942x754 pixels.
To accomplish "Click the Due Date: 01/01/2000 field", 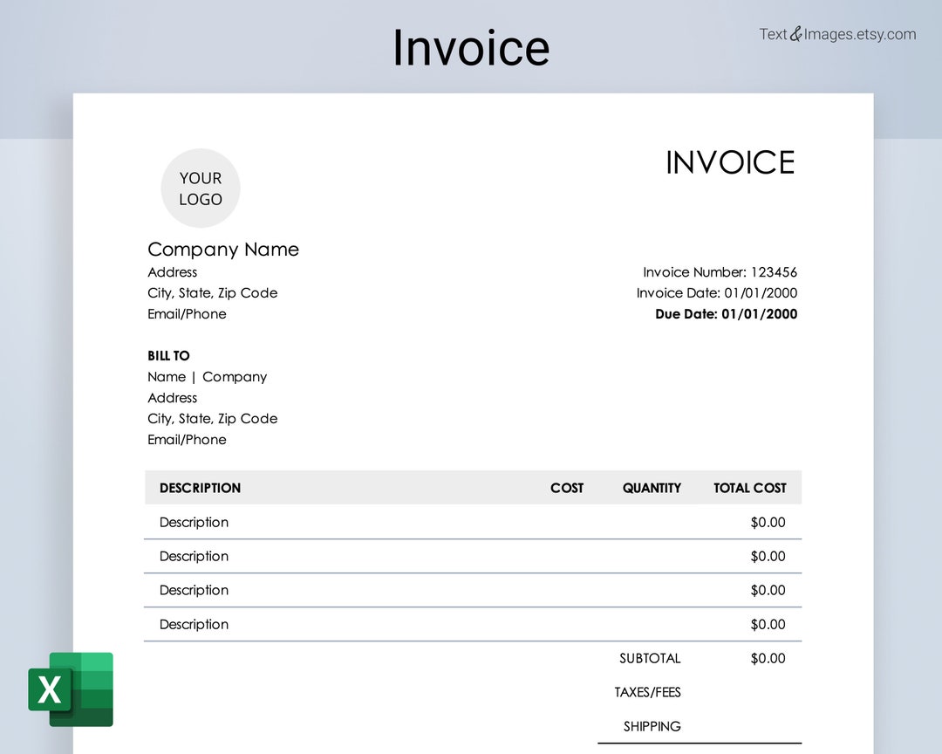I will click(x=726, y=314).
